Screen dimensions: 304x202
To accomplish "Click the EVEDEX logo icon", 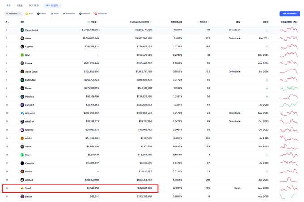I will click(x=22, y=105).
